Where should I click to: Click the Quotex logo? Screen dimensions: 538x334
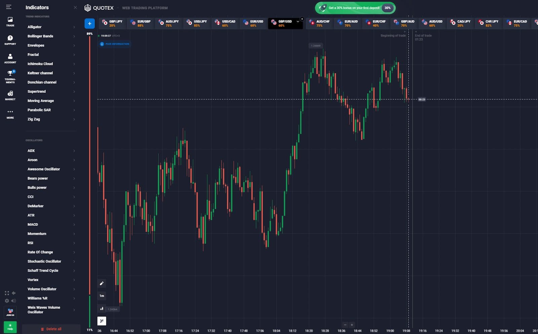[99, 8]
